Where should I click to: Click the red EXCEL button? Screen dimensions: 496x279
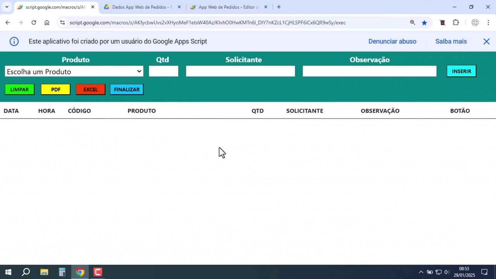tap(91, 90)
